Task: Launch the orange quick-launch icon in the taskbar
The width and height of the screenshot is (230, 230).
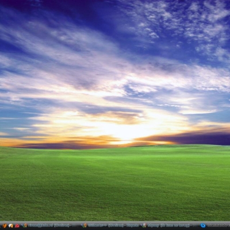Action: click(x=5, y=225)
